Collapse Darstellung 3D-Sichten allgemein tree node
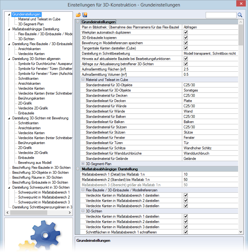Viewport: 248px width, 252px height. (x=9, y=59)
